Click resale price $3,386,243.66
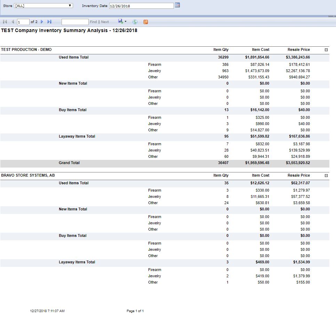The width and height of the screenshot is (336, 317). (x=298, y=57)
